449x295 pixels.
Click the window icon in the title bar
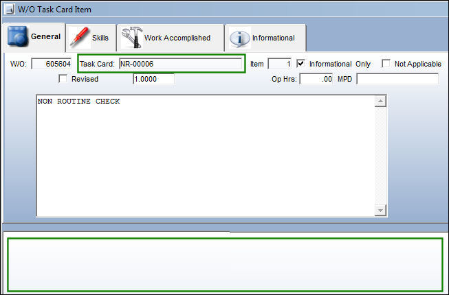click(10, 10)
